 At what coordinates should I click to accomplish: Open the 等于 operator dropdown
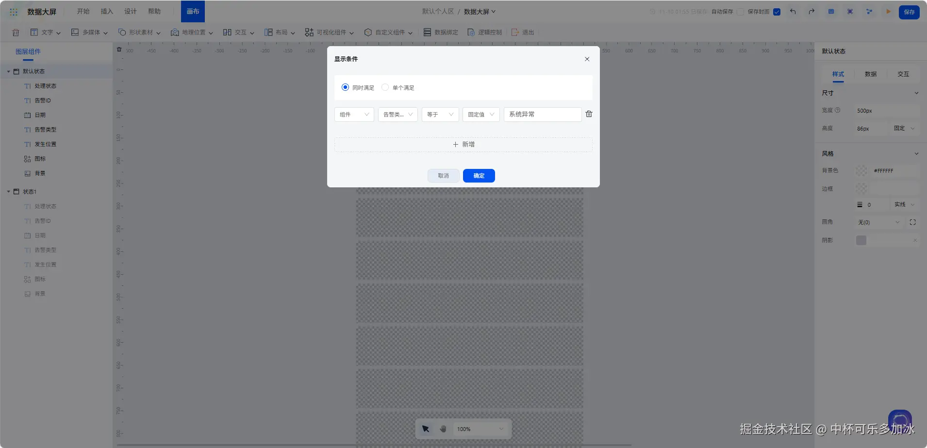click(x=440, y=115)
